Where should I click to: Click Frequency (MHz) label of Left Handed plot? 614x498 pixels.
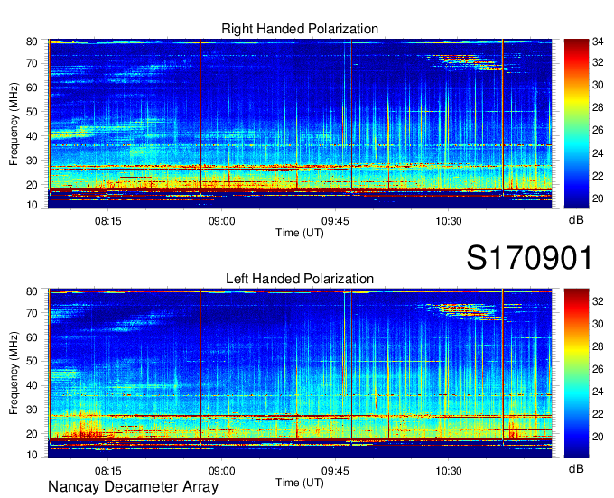[14, 373]
